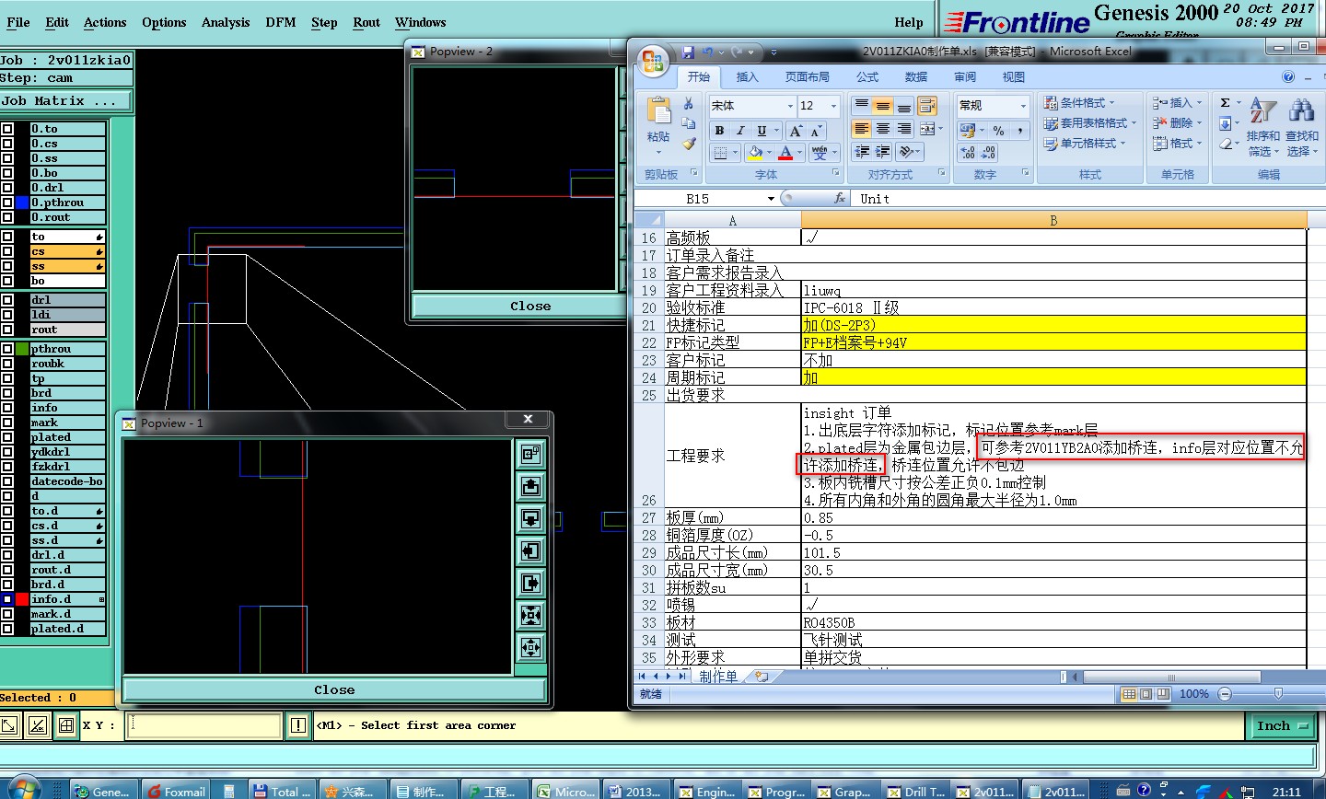Open the DFM menu in Genesis

point(281,22)
